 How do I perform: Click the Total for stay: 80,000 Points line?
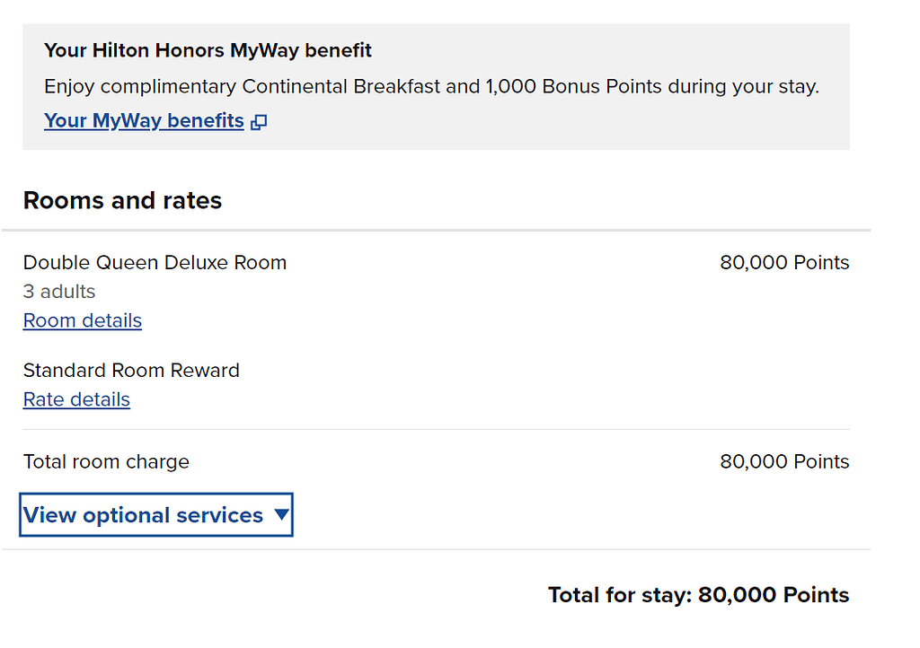[x=698, y=595]
